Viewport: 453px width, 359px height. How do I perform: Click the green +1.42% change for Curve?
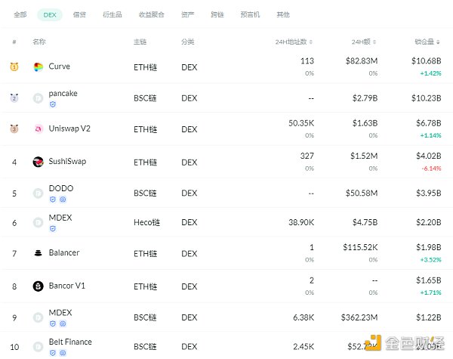click(430, 73)
